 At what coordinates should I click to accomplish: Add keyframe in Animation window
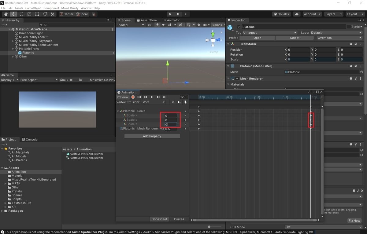179,102
